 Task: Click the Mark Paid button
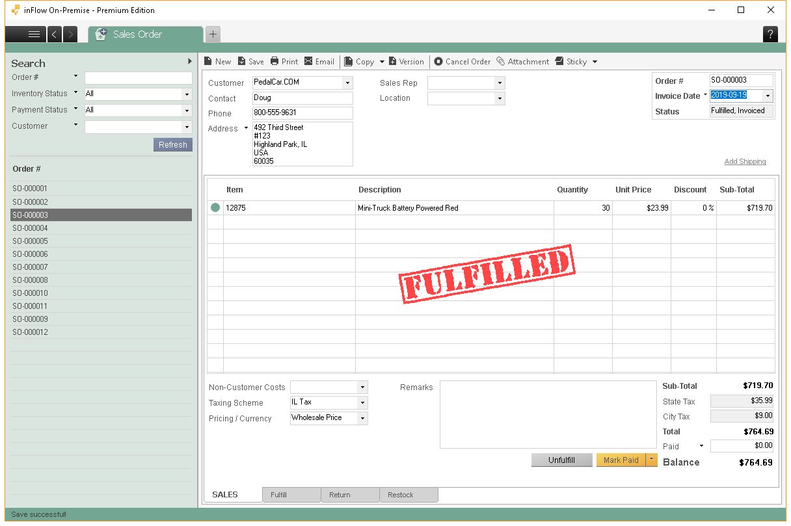pos(621,460)
